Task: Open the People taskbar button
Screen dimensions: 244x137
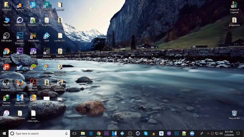Action: [x=202, y=134]
